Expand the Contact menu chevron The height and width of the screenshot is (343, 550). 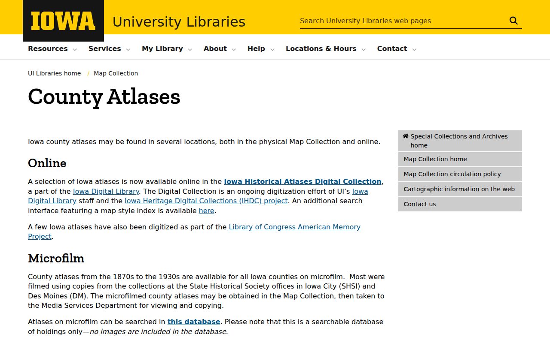pyautogui.click(x=414, y=49)
